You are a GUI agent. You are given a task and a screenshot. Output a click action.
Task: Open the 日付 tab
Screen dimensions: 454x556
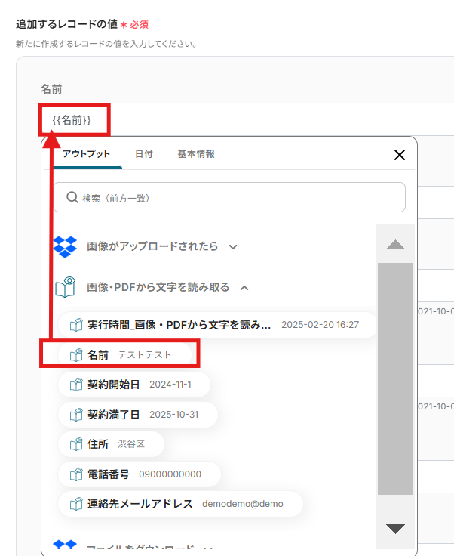144,154
